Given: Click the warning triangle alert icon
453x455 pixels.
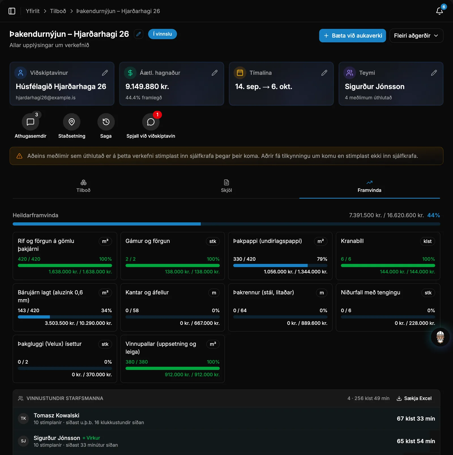Looking at the screenshot, I should tap(19, 156).
